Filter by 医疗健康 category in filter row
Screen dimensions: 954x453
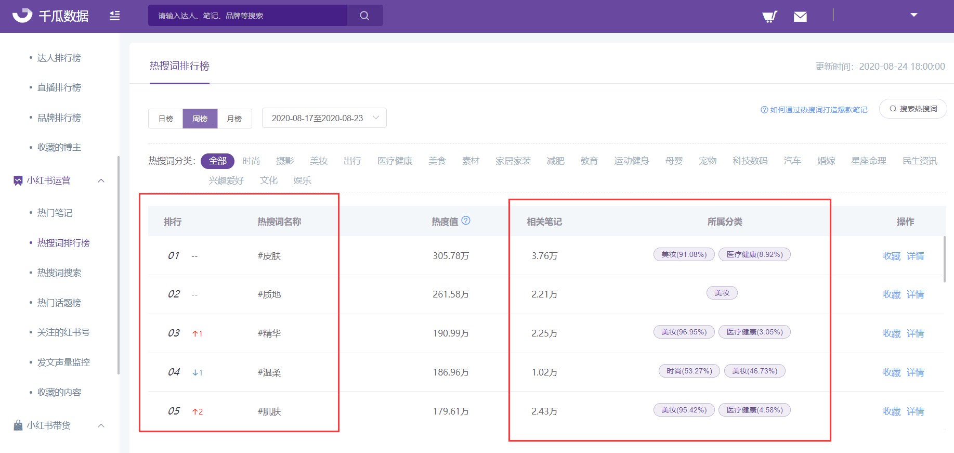[x=395, y=161]
